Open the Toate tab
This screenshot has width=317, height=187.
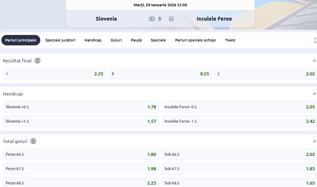tap(230, 40)
